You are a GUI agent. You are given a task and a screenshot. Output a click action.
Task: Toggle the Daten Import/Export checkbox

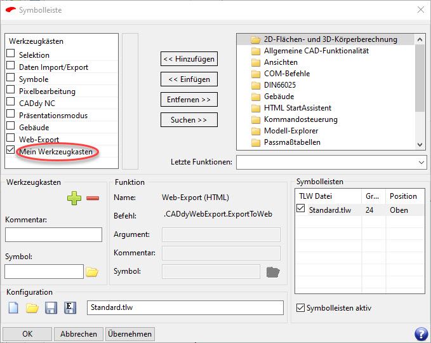point(10,65)
